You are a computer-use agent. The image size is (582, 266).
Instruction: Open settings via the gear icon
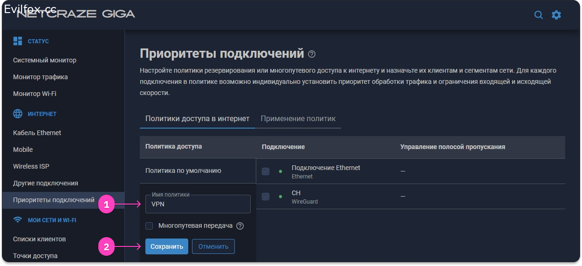click(556, 15)
